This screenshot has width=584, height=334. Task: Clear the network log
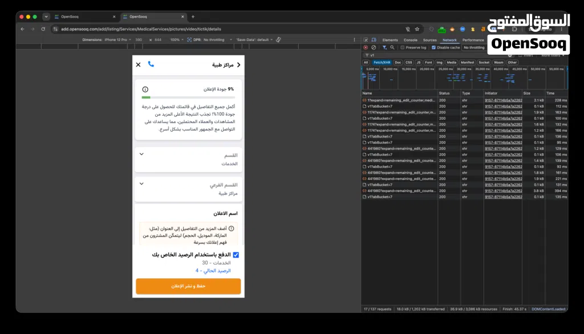coord(374,48)
